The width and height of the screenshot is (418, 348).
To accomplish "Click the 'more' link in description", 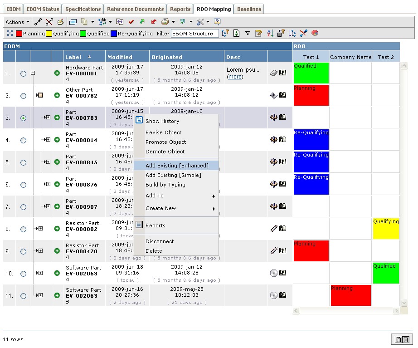I will 235,77.
